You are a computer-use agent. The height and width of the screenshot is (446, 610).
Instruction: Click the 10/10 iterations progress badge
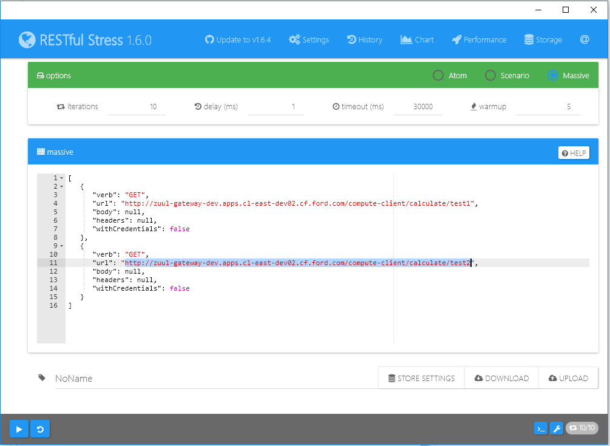[x=581, y=428]
